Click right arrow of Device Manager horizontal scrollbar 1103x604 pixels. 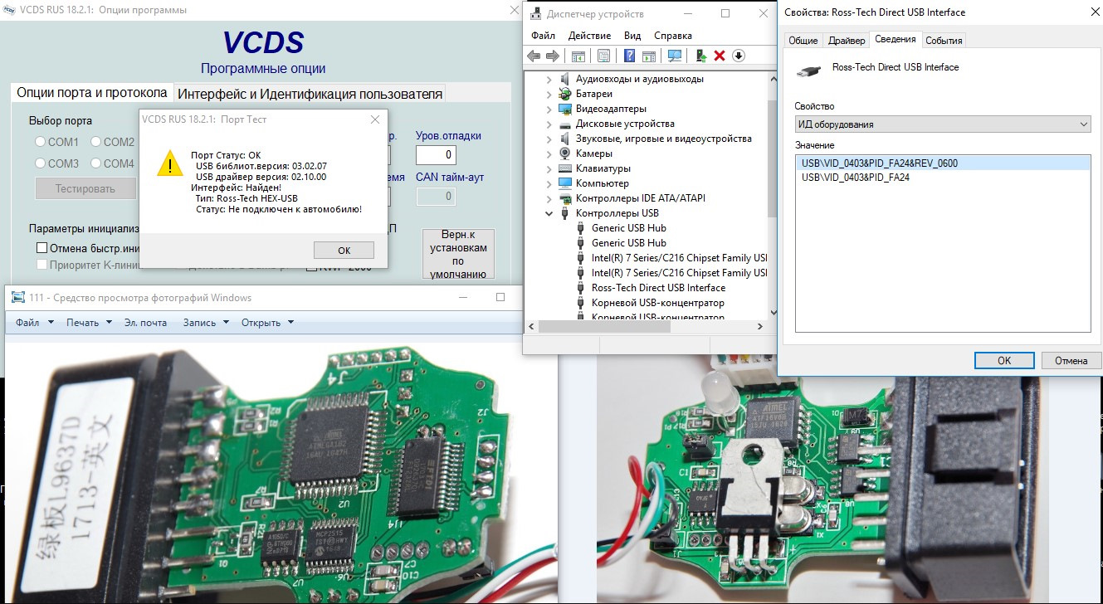coord(760,327)
